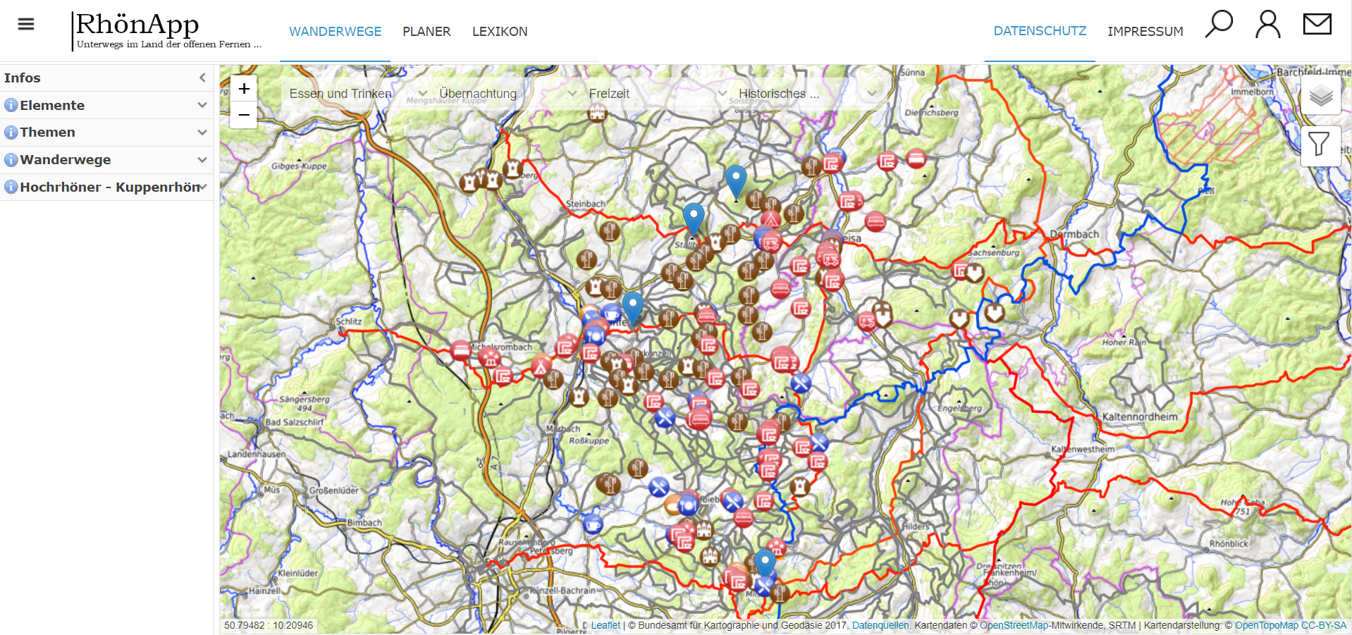Click the shield marker near Dermbach
The width and height of the screenshot is (1352, 635).
[974, 272]
